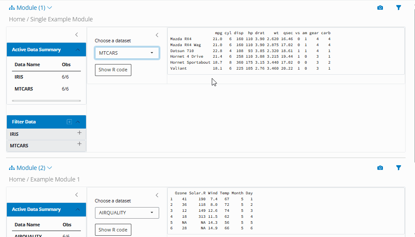The height and width of the screenshot is (237, 415).
Task: Add a filter for IRIS using the plus icon
Action: click(79, 133)
